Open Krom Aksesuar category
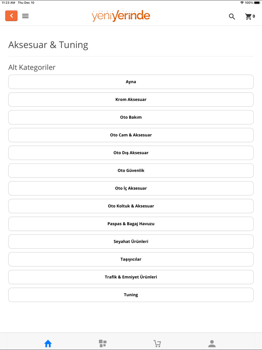Screen dimensions: 262x350 click(131, 100)
